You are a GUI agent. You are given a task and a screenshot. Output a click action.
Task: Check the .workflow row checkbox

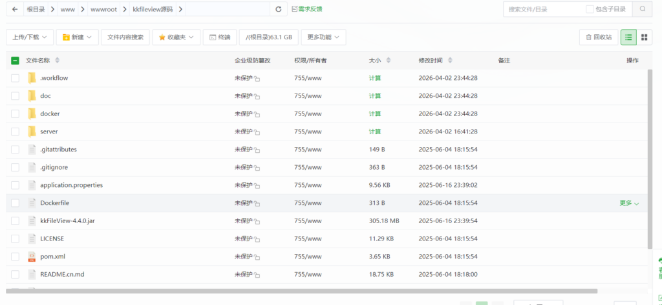[15, 78]
